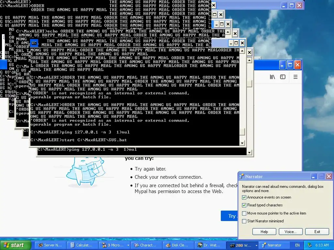
Task: Open the Dr. Watson taskbar button
Action: tap(210, 245)
